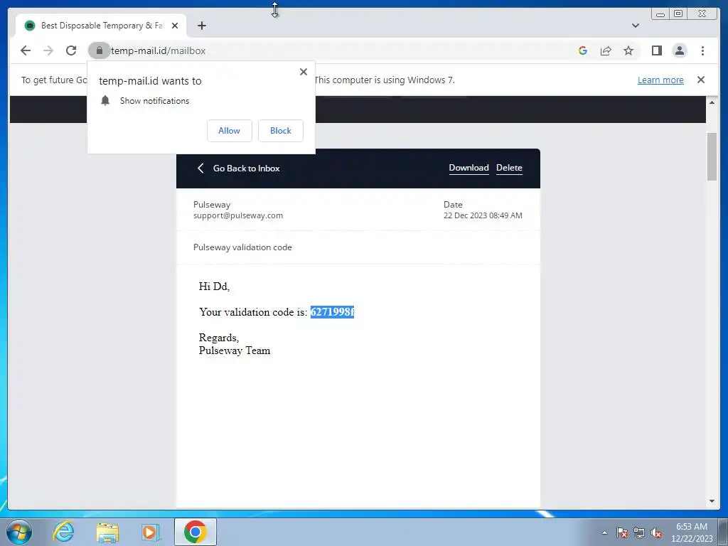This screenshot has height=546, width=728.
Task: Select the Best Disposable Temporary tab
Action: (x=101, y=26)
